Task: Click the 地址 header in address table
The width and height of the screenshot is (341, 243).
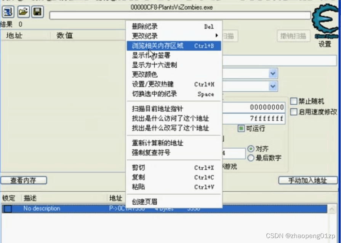Action: click(116, 198)
